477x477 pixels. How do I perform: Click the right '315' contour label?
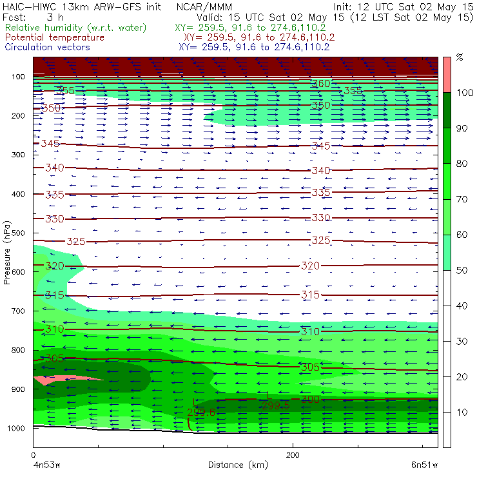[x=310, y=295]
